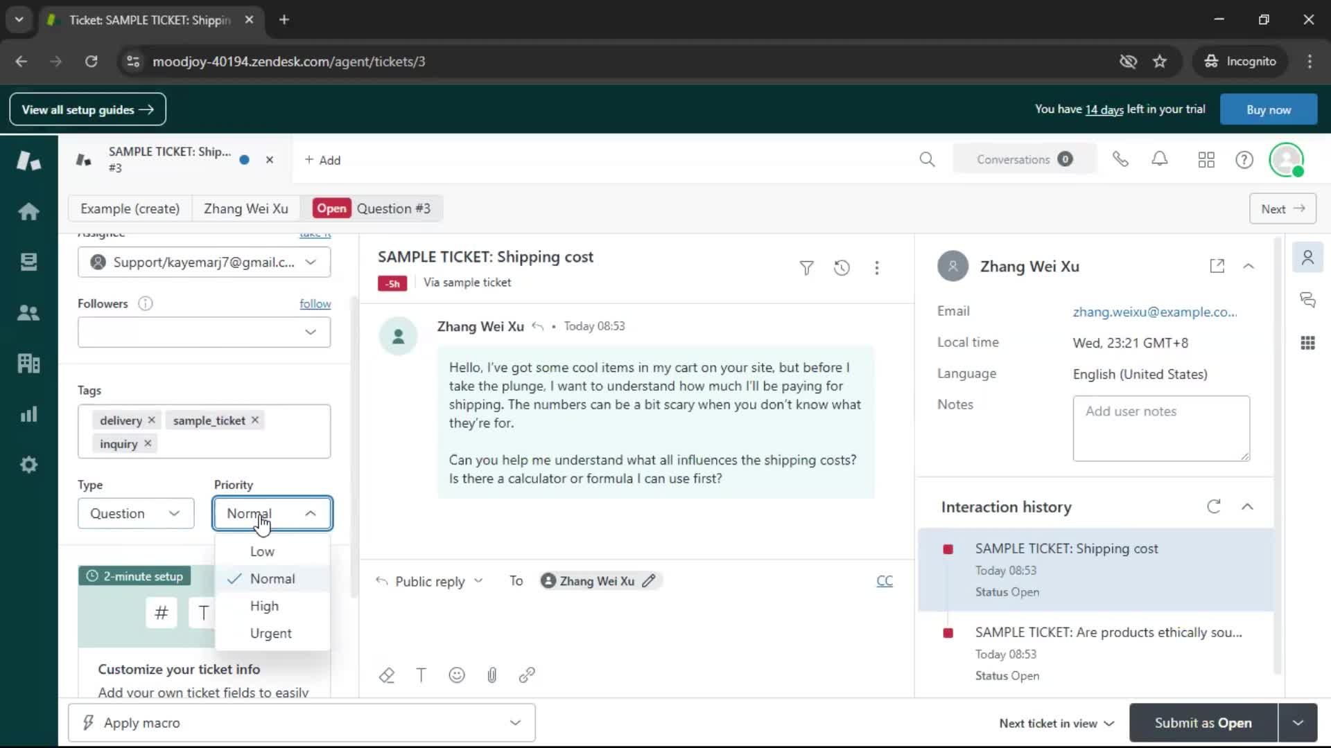Remove the delivery tag
Screen dimensions: 1331x748
click(x=152, y=420)
